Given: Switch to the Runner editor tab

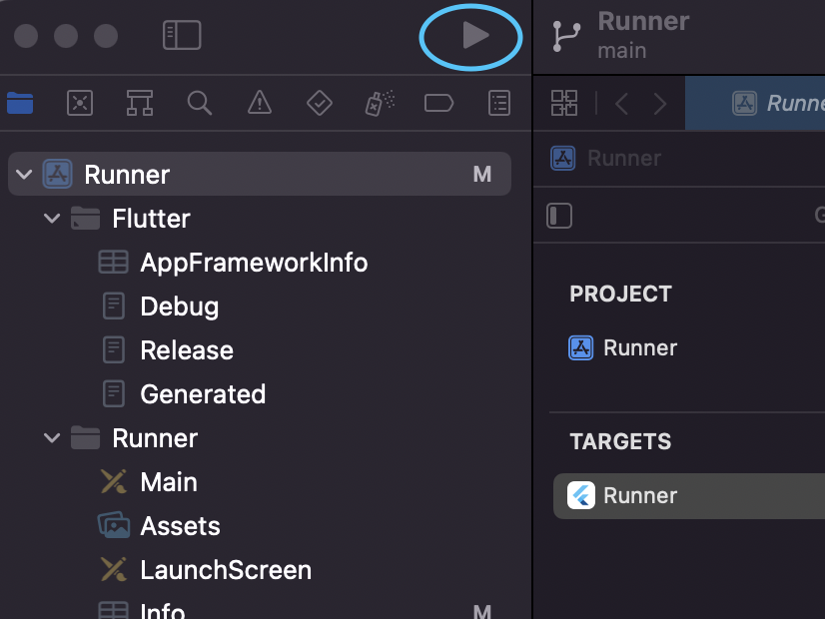Looking at the screenshot, I should click(755, 103).
